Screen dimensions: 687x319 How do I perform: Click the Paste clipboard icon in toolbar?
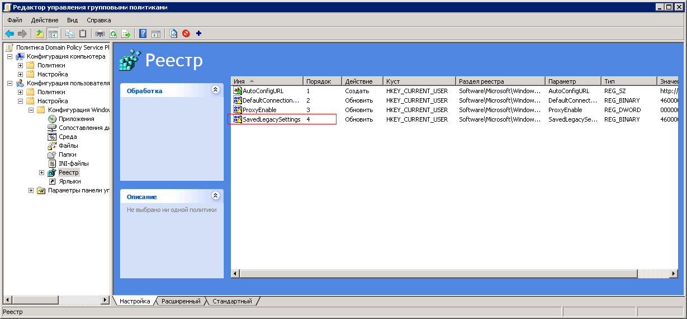tap(83, 33)
